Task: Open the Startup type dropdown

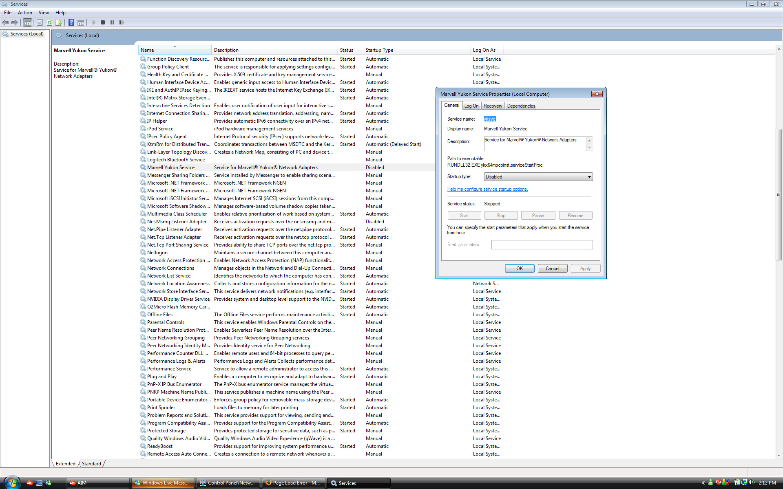Action: tap(538, 177)
